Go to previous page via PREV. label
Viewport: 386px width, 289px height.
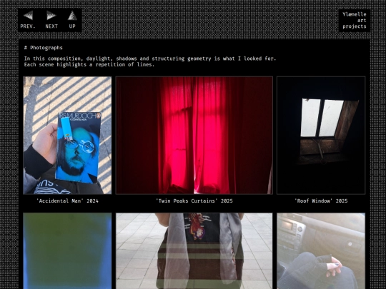[x=28, y=26]
